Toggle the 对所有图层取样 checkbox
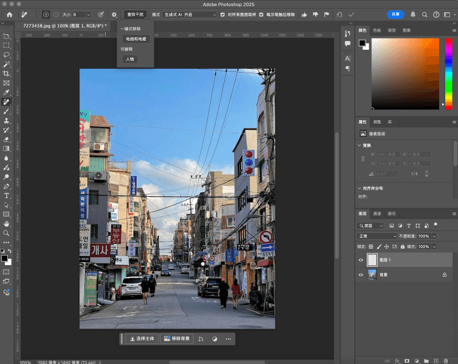Screen dimensions: 458x364 [222, 14]
